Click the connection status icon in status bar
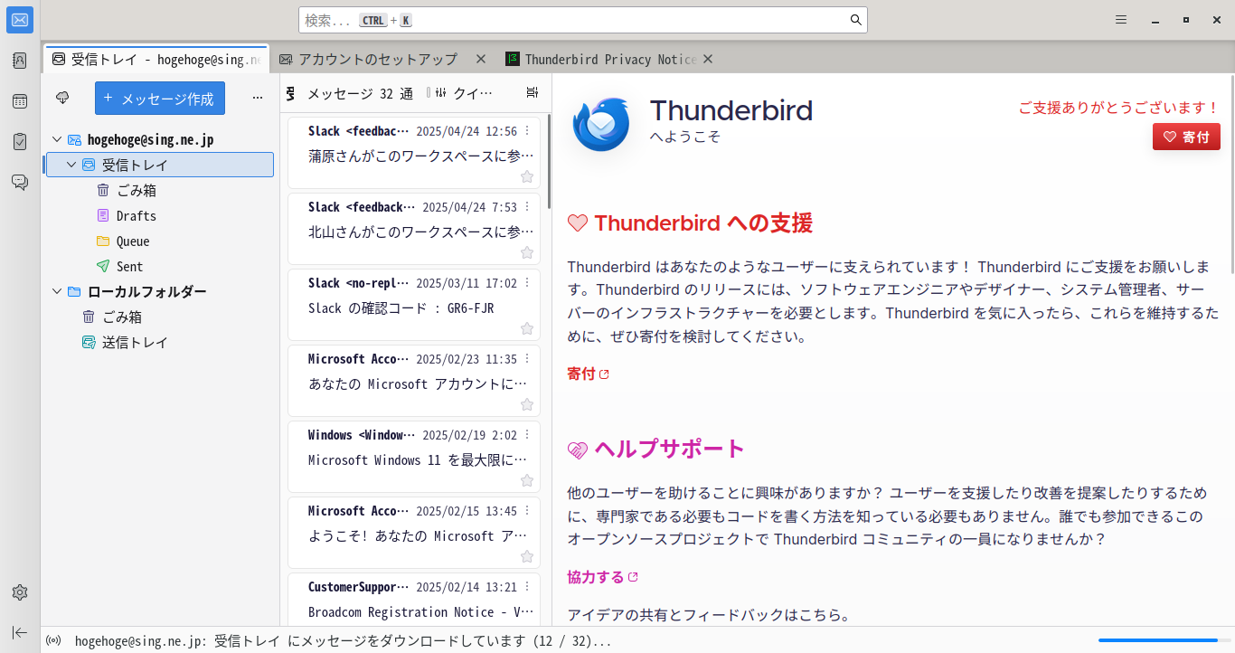 coord(54,640)
